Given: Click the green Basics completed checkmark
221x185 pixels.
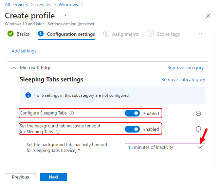Looking at the screenshot, I should (11, 34).
